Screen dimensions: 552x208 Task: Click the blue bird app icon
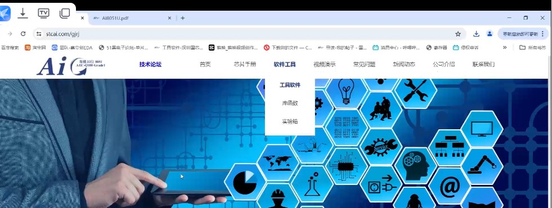coord(5,13)
